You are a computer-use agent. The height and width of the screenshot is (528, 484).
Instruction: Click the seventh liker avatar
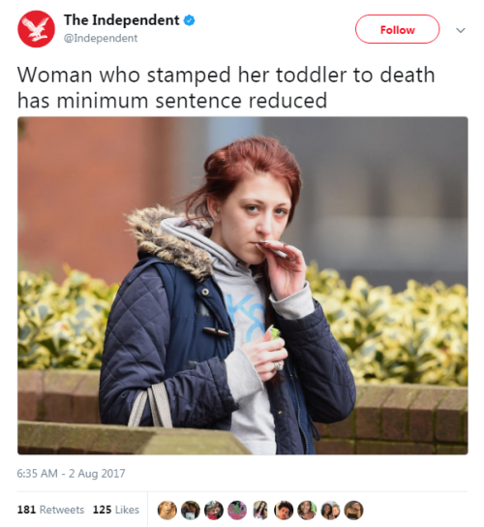pos(307,511)
